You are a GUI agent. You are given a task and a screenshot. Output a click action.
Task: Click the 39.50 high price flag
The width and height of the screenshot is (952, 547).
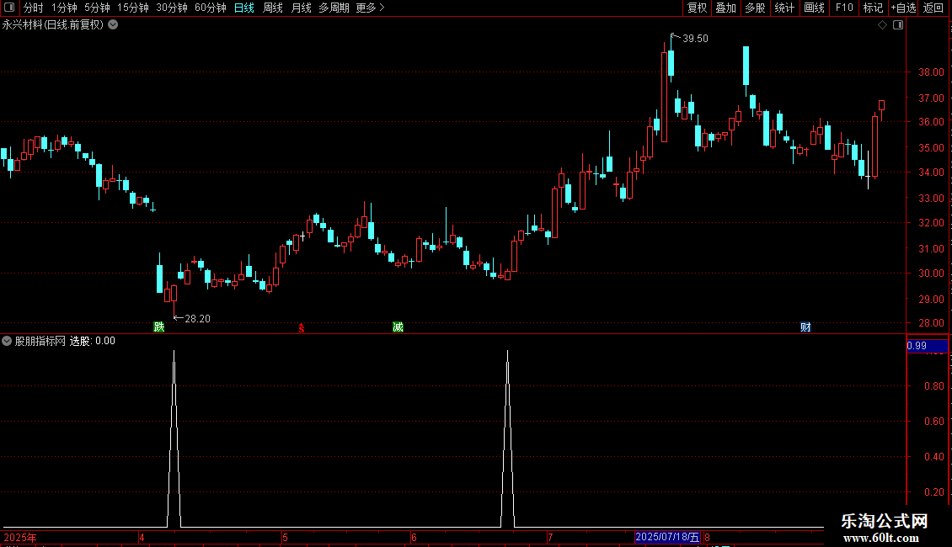pos(691,38)
